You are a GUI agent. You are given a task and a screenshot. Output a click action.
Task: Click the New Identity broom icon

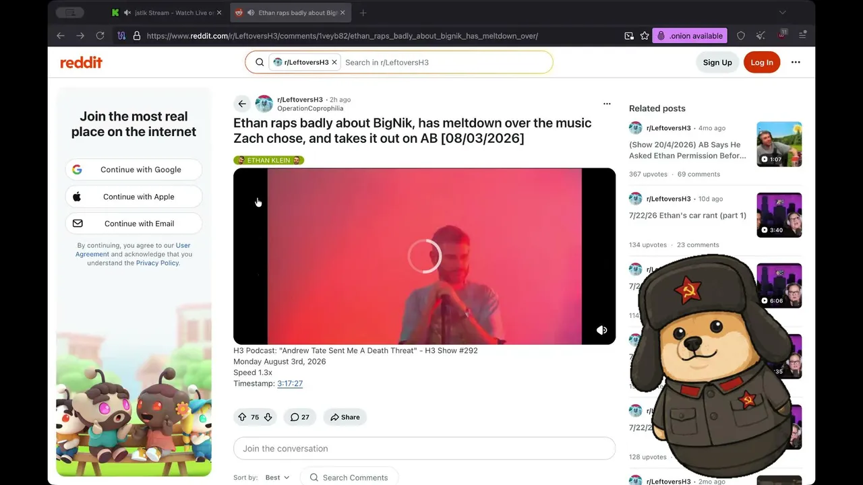pos(761,36)
